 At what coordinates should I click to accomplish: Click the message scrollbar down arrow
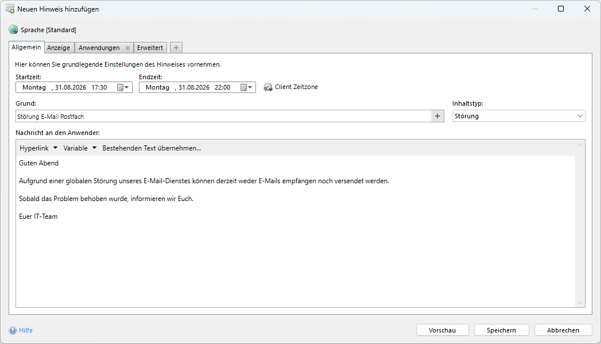[x=580, y=303]
